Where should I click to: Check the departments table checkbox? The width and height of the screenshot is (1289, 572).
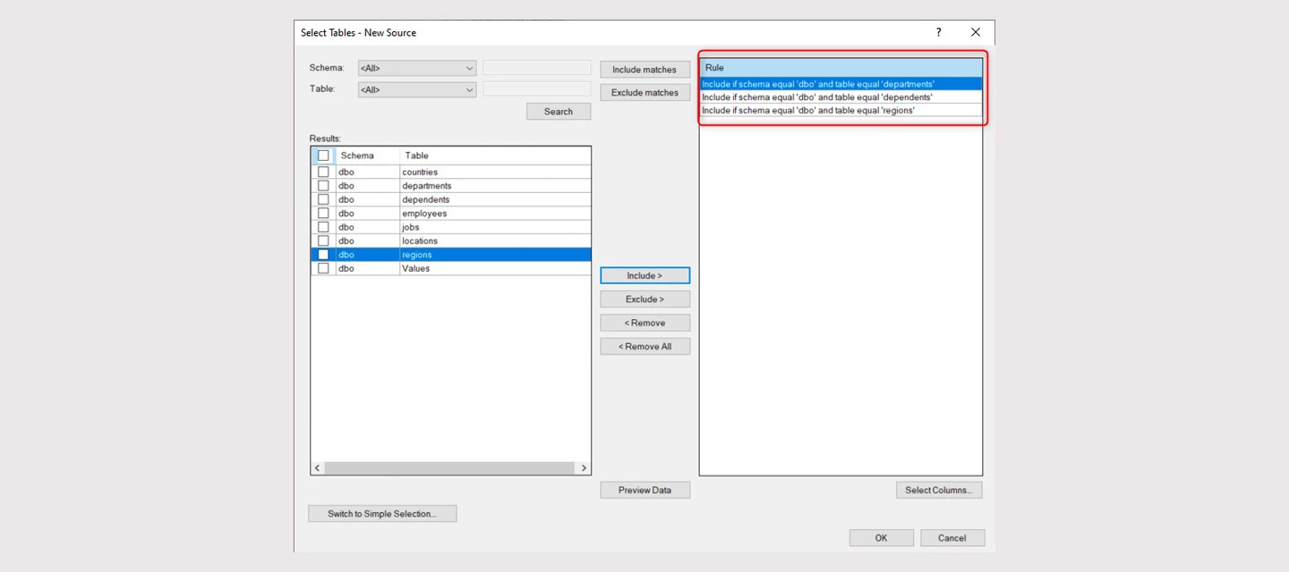323,186
